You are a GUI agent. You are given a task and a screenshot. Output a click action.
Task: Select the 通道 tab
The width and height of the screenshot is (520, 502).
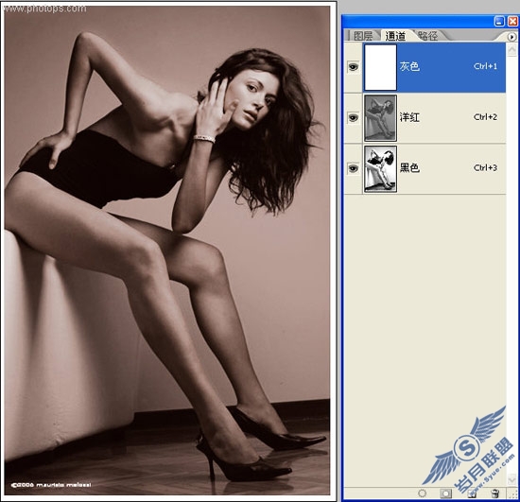tap(395, 36)
